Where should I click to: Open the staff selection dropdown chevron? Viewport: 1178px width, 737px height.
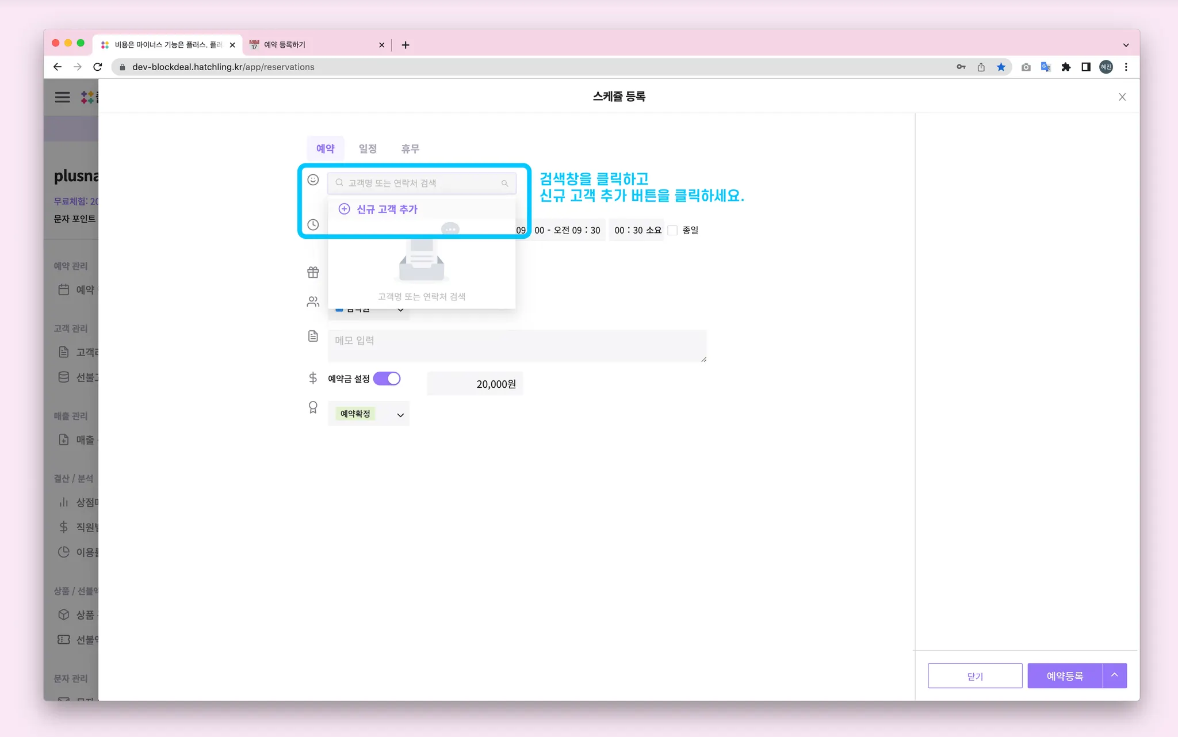tap(400, 310)
